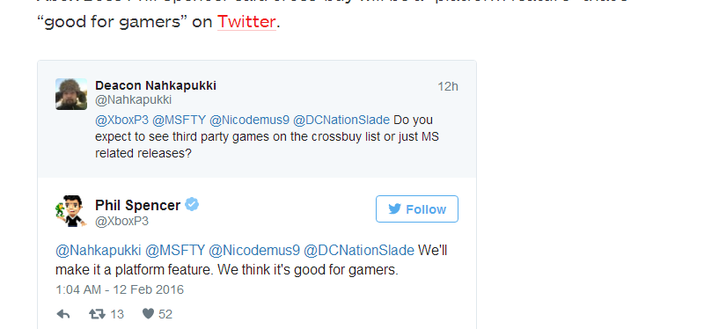Click the @Nahkapukki handle under Deacon's name
The height and width of the screenshot is (329, 726).
(134, 100)
